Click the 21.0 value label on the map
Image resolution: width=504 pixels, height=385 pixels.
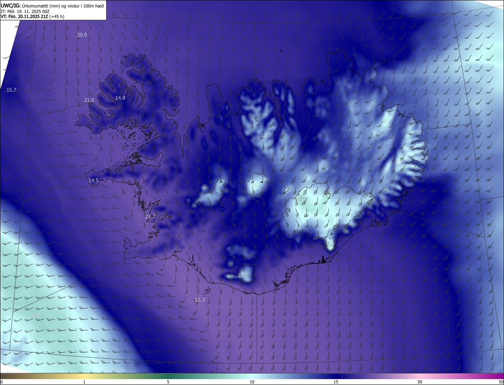point(89,100)
